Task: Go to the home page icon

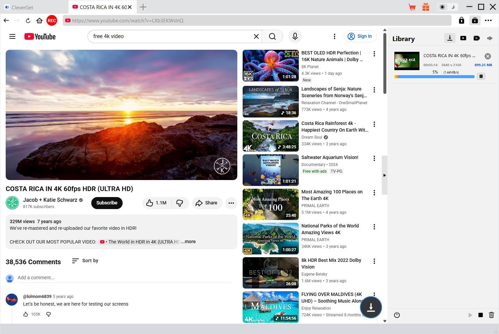Action: (39, 20)
